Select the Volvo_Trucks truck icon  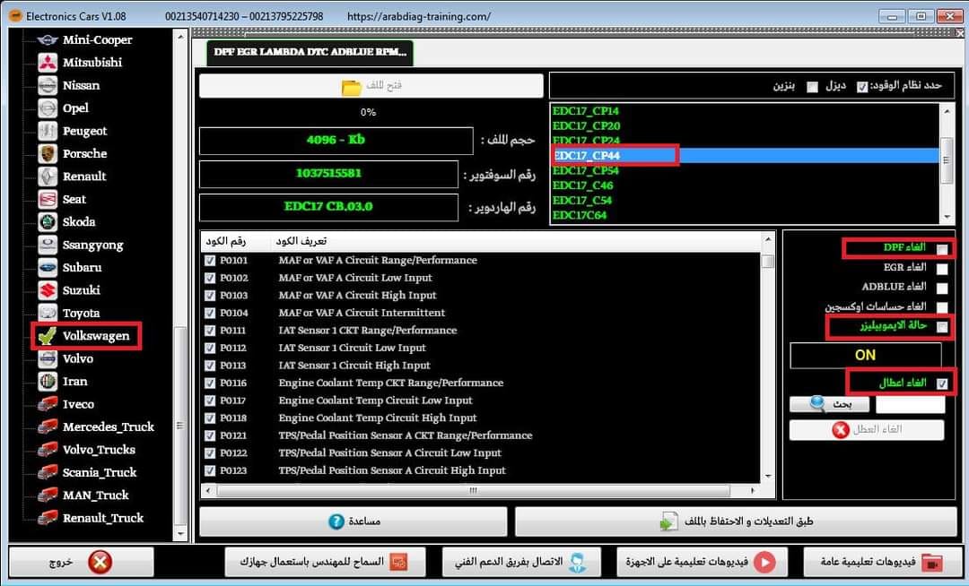click(x=48, y=450)
